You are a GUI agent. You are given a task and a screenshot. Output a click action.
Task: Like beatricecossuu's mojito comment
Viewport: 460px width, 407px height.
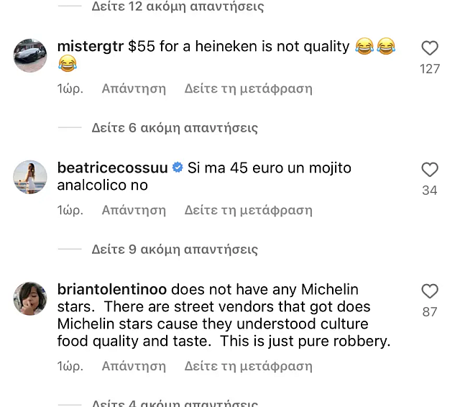[429, 170]
